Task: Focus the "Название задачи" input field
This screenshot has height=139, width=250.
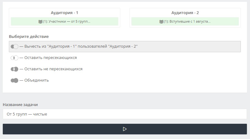Action: click(125, 114)
